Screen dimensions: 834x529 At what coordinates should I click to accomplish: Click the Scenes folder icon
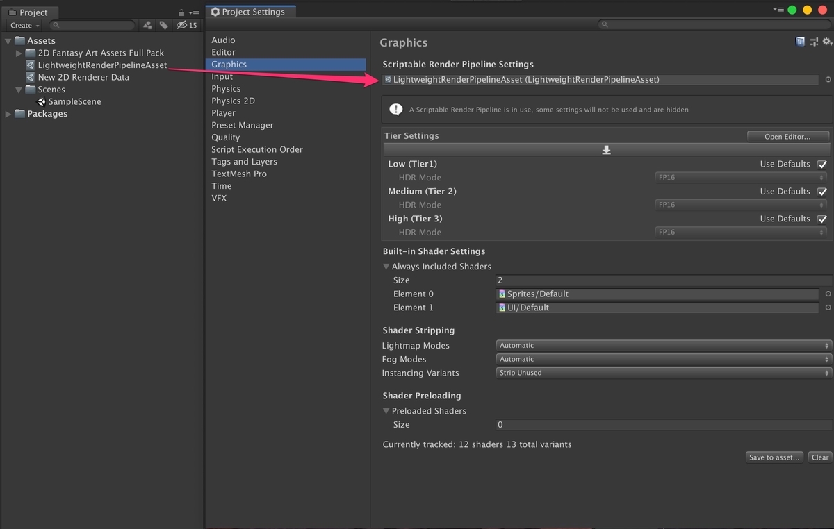(x=31, y=89)
